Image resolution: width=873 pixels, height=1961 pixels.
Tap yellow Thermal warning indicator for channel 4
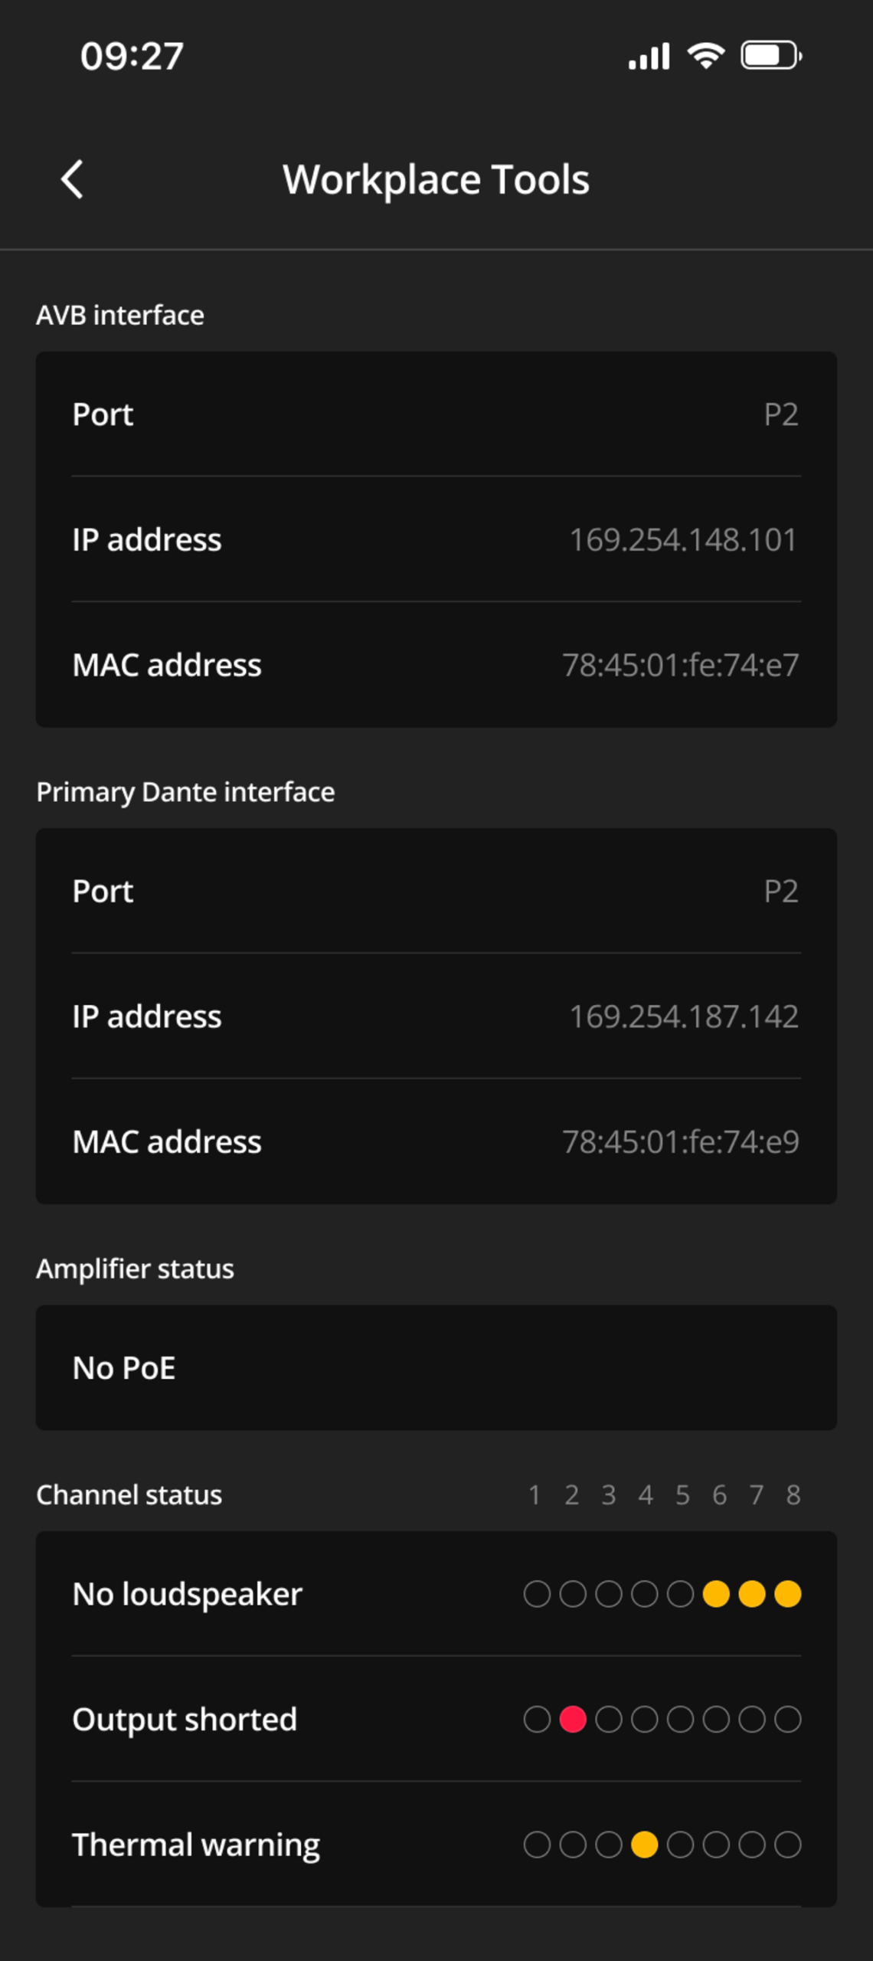pyautogui.click(x=644, y=1844)
